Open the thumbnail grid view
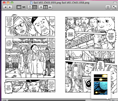This screenshot has height=101, width=118. [x=108, y=7]
